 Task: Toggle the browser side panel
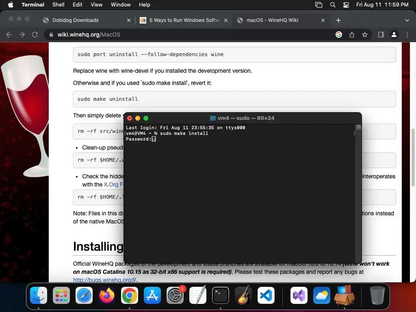(x=381, y=35)
